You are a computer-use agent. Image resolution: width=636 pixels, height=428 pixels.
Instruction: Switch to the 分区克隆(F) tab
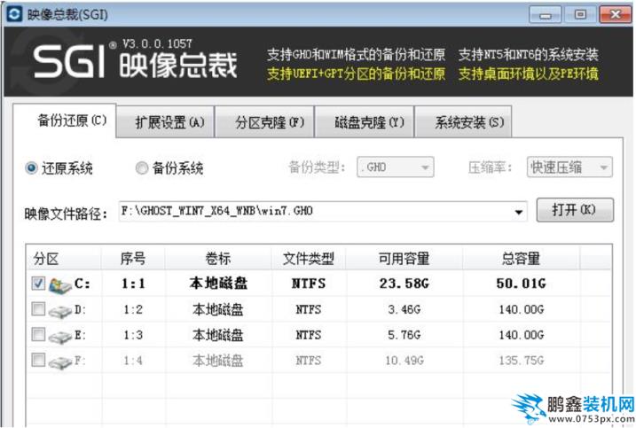coord(265,121)
